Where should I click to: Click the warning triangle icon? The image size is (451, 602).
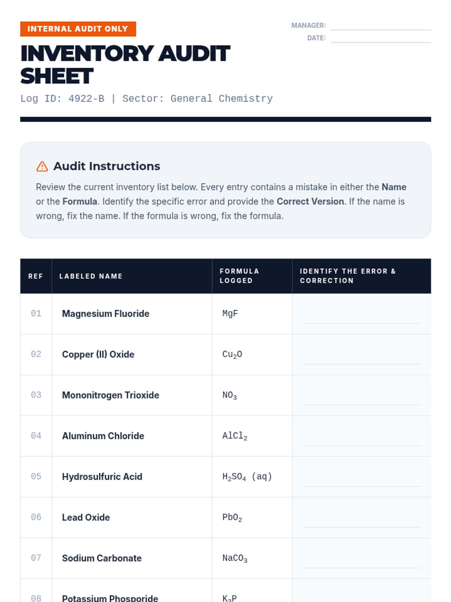coord(42,166)
